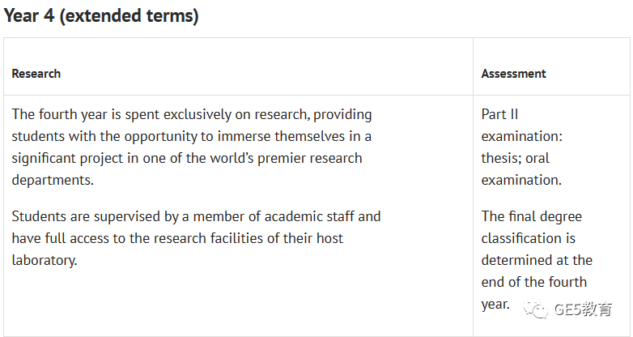
Task: Click the final degree classification paragraph
Action: click(537, 260)
